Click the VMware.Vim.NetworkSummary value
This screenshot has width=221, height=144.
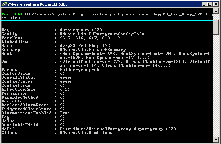pyautogui.click(x=93, y=50)
